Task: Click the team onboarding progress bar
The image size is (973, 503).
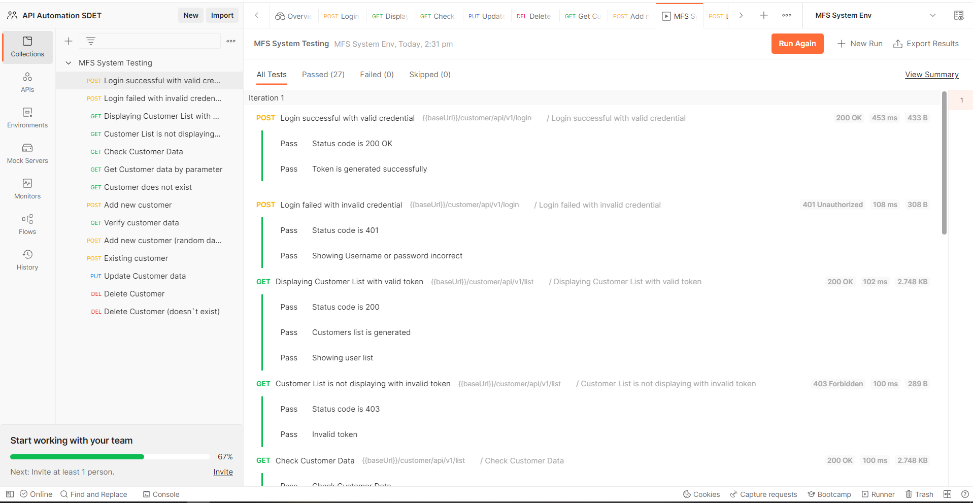Action: 110,457
